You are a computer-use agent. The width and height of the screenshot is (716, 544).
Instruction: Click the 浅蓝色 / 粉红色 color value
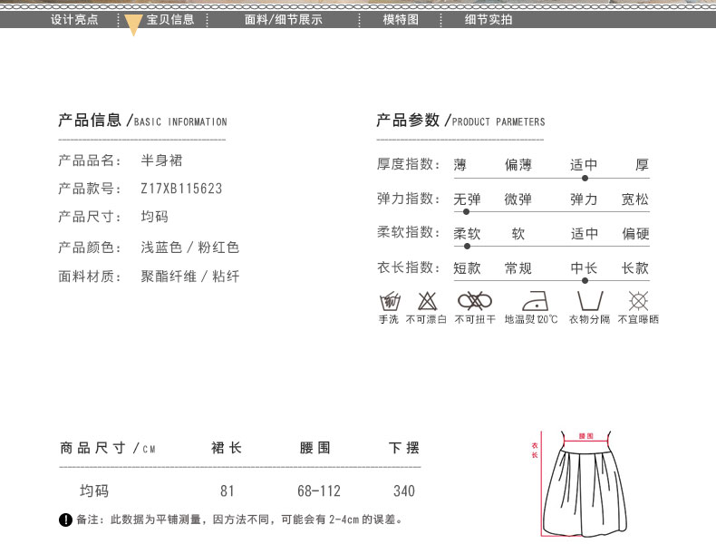[190, 248]
